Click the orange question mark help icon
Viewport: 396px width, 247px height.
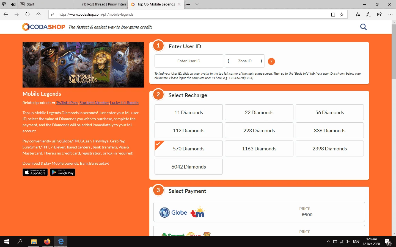point(271,61)
